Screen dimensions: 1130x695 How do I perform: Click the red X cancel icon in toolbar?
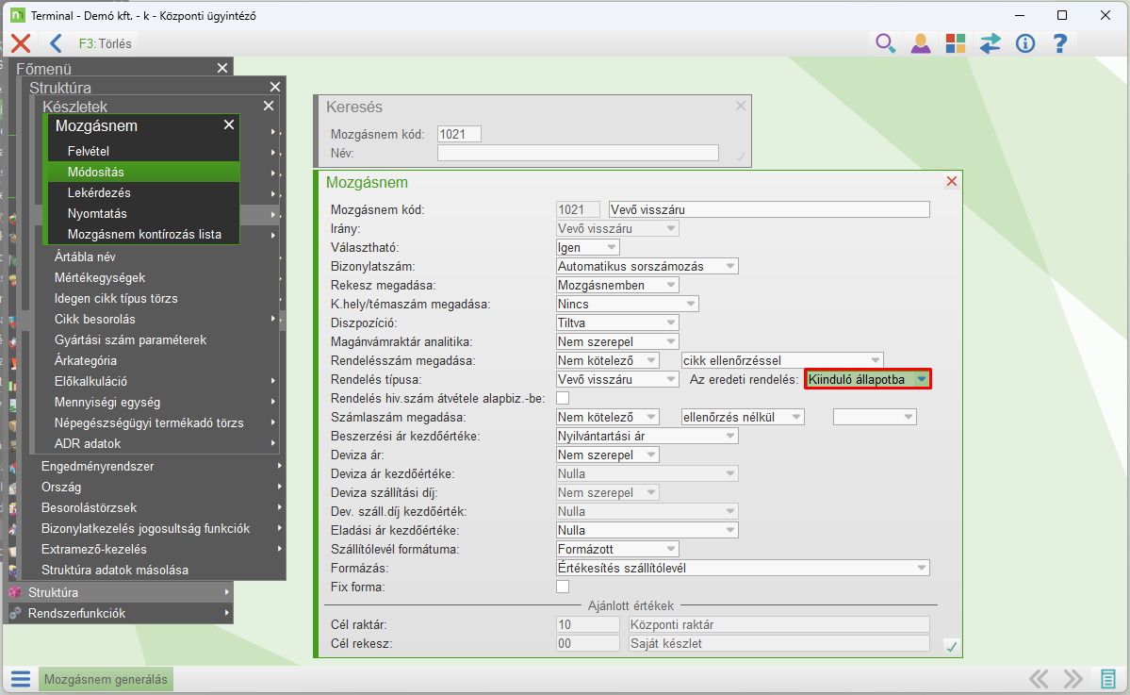21,43
